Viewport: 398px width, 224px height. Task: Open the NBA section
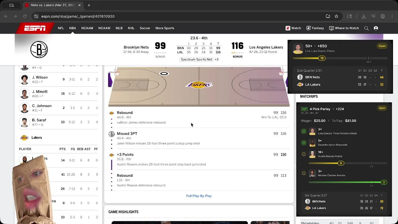tap(72, 28)
